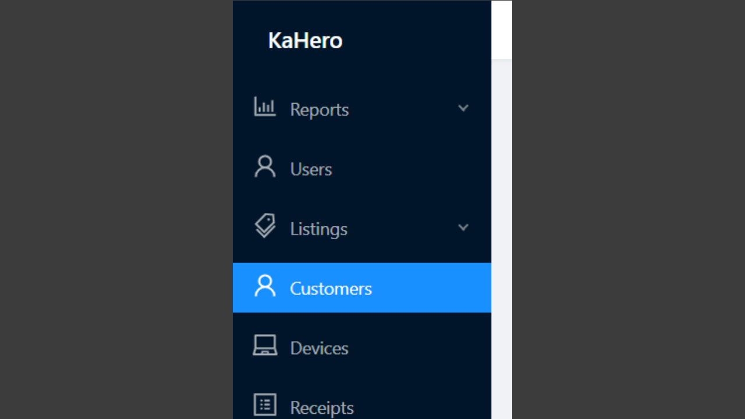
Task: Open the Devices page
Action: tap(362, 347)
